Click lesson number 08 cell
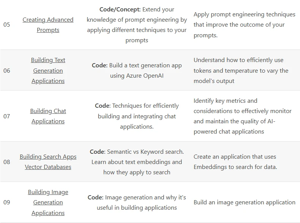Image resolution: width=300 pixels, height=223 pixels. pyautogui.click(x=7, y=162)
